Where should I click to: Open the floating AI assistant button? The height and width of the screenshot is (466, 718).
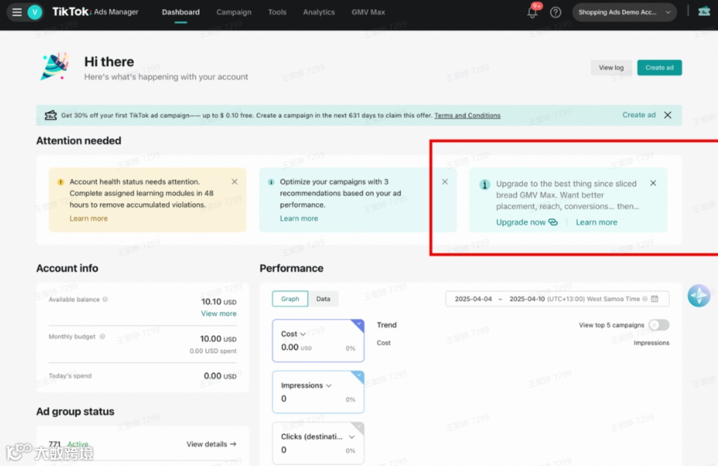click(x=699, y=296)
